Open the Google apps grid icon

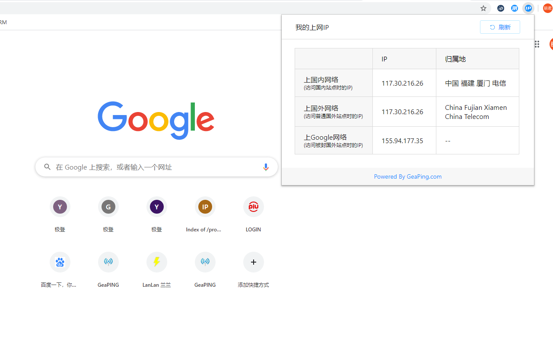pos(537,44)
